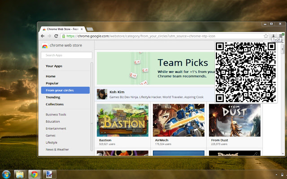Click the AirMech title text
The width and height of the screenshot is (287, 179).
pyautogui.click(x=161, y=140)
